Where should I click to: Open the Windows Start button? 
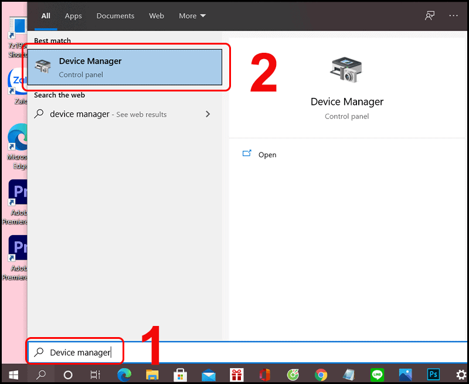coord(13,374)
